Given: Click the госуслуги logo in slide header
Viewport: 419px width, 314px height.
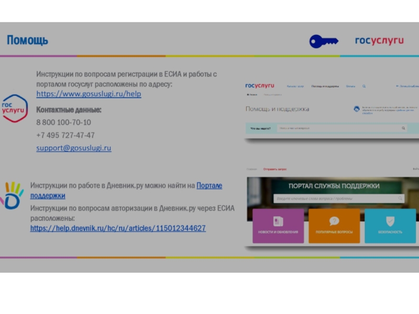Looking at the screenshot, I should (x=379, y=41).
